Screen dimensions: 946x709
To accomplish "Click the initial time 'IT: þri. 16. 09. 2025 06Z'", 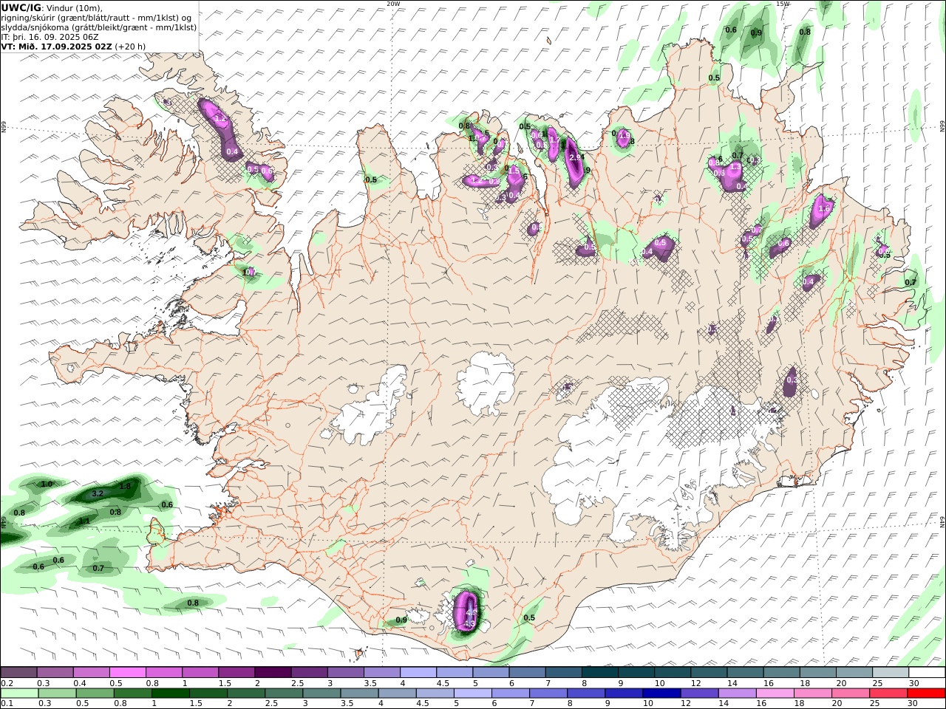I will 50,36.
